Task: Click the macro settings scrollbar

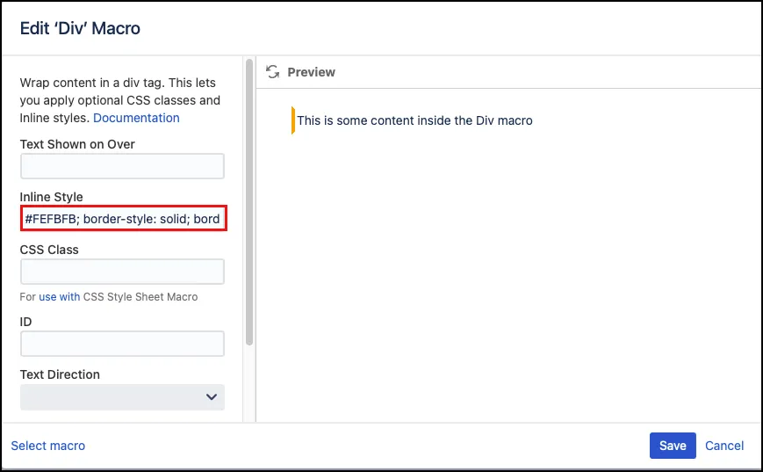Action: pos(249,202)
